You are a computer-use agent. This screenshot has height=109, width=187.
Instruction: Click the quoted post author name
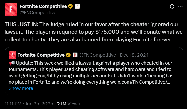40,55
